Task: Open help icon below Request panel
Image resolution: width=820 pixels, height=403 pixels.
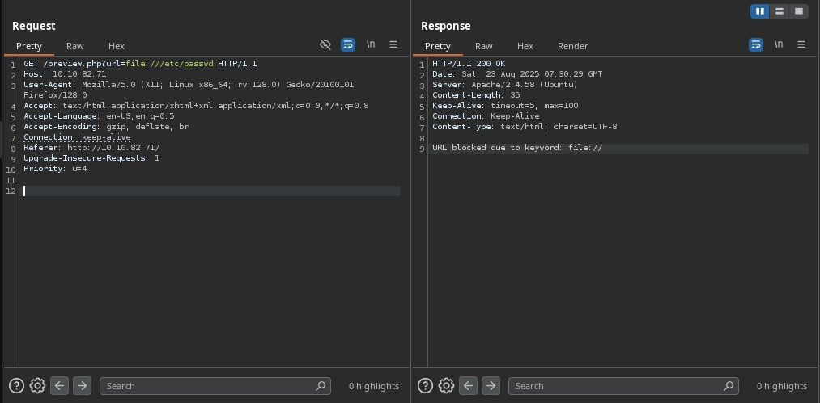Action: pyautogui.click(x=16, y=386)
